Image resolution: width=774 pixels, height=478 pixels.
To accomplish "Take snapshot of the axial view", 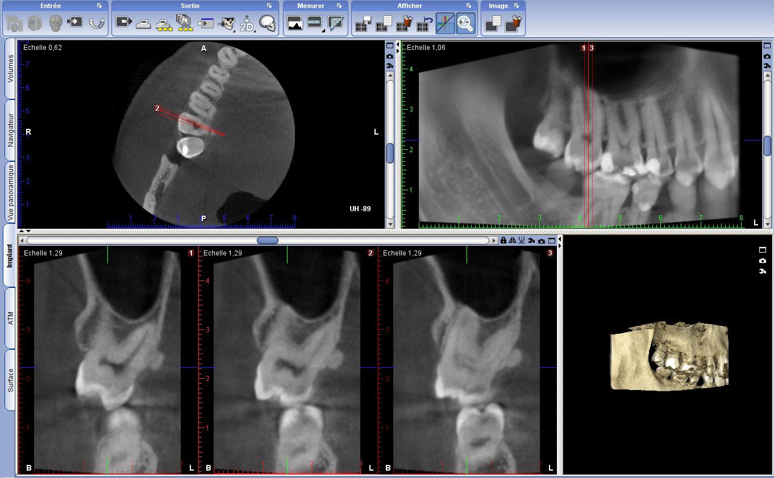I will tap(390, 56).
